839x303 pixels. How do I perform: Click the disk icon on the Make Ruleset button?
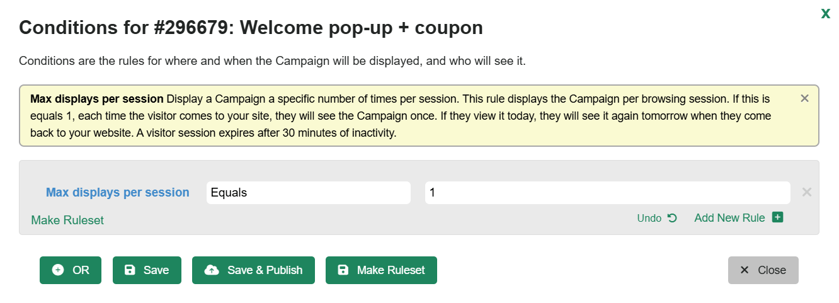click(x=343, y=270)
